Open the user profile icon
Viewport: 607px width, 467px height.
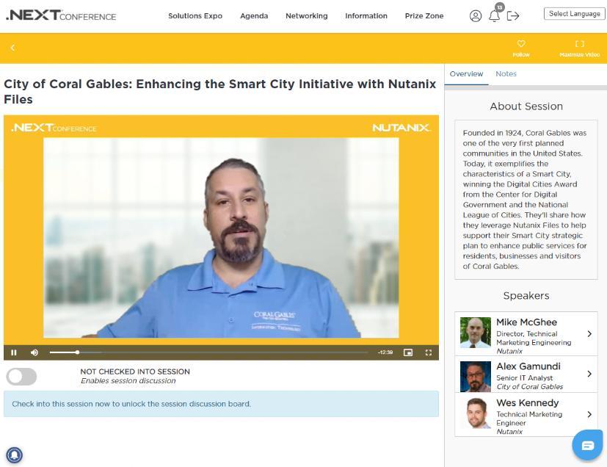(476, 16)
